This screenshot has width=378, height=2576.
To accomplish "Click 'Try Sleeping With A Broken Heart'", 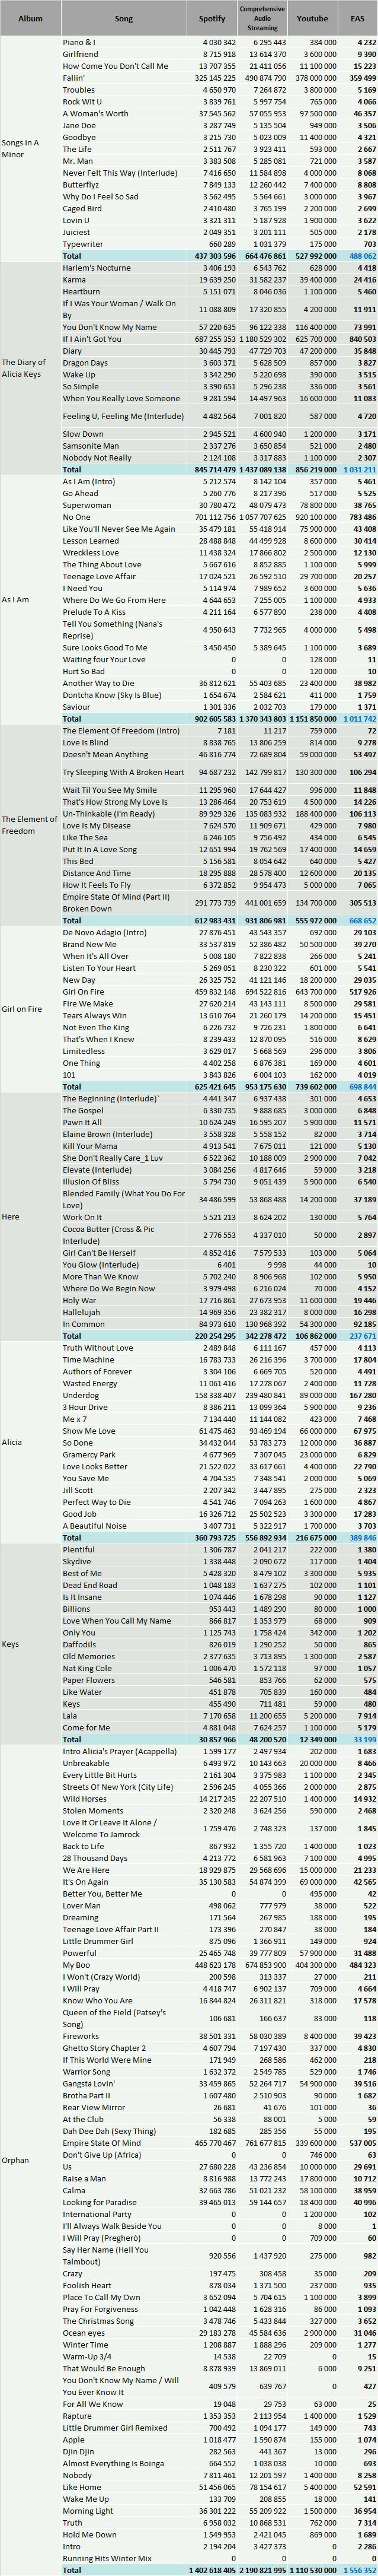I will [x=123, y=772].
